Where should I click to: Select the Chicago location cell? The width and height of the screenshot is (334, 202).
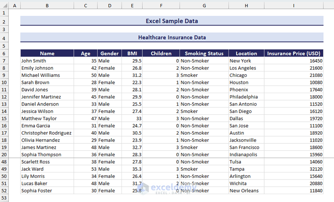[x=246, y=75]
